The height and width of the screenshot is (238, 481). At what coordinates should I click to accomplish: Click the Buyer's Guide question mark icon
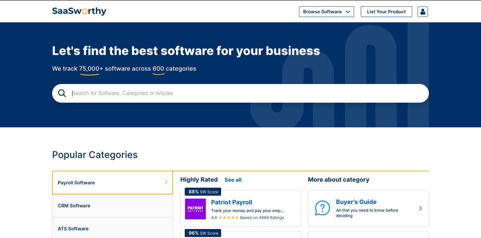(x=322, y=208)
